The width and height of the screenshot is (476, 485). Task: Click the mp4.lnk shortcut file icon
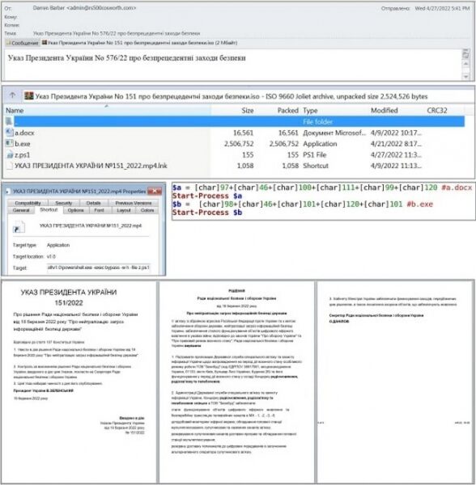[x=10, y=166]
